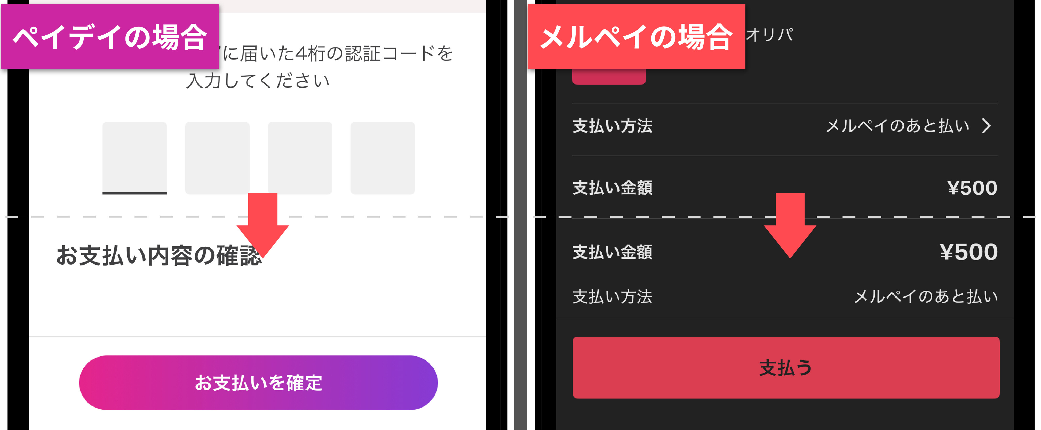The height and width of the screenshot is (430, 1041).
Task: Click the chevron beside メルペイのあと払い
Action: point(987,126)
